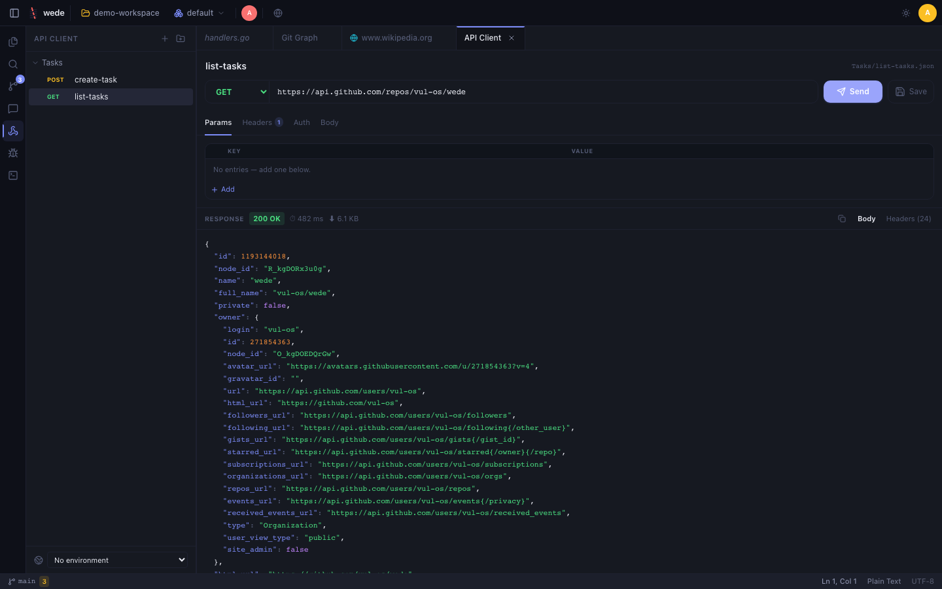Open the Chat bubble icon in sidebar
The height and width of the screenshot is (589, 942).
click(13, 109)
